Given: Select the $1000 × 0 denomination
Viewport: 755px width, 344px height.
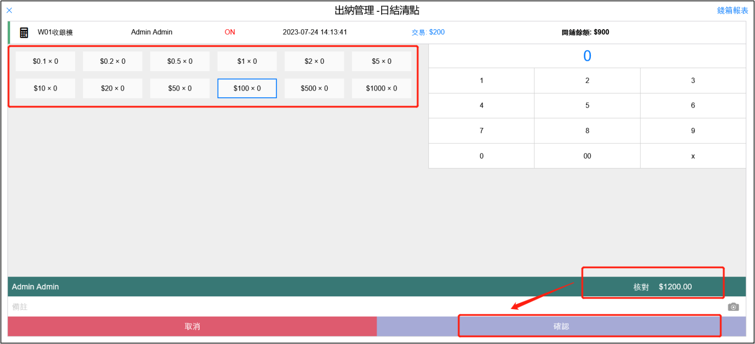Looking at the screenshot, I should (x=382, y=88).
